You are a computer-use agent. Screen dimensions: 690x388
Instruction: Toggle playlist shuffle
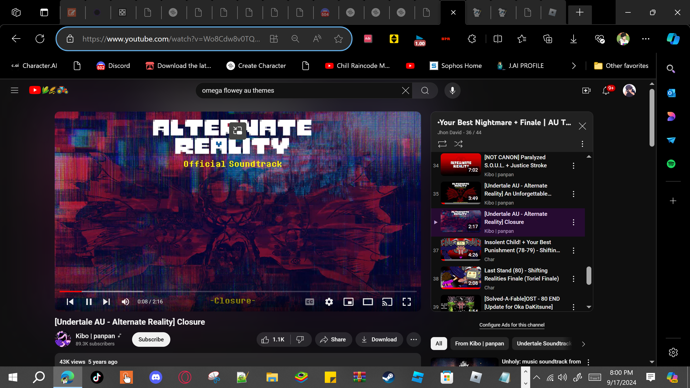pyautogui.click(x=458, y=144)
